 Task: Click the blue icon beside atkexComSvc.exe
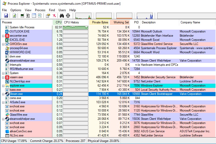[x=7, y=132]
